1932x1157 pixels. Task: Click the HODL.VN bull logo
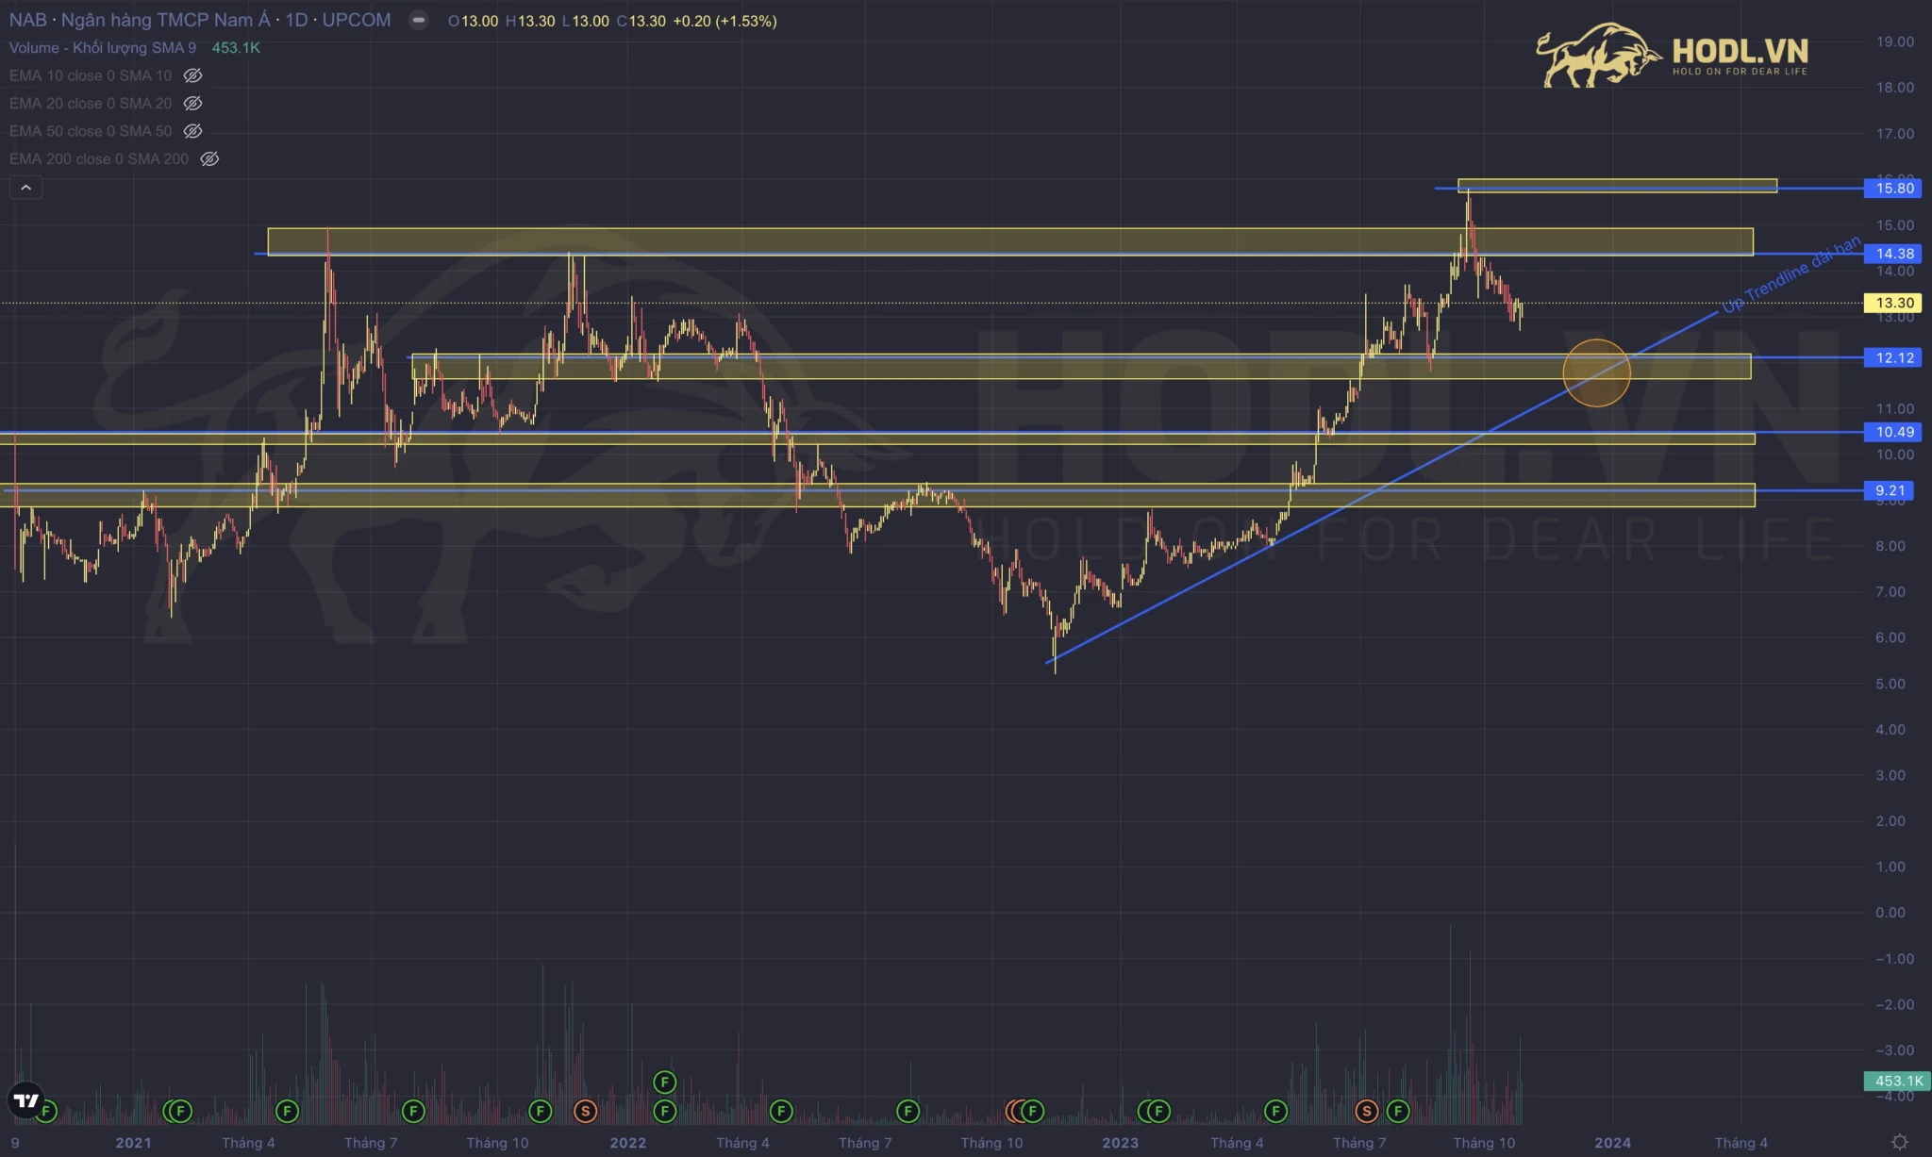1597,56
